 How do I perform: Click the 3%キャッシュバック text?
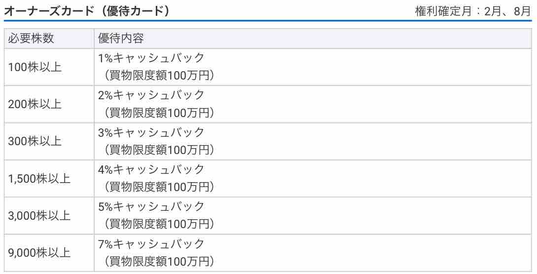151,132
